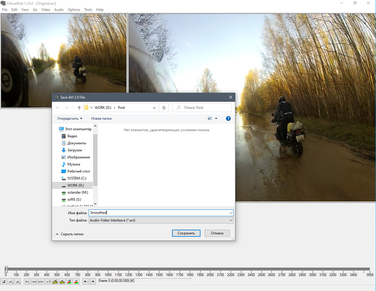Select the Музыка folder in sidebar
The height and width of the screenshot is (291, 376).
tap(74, 164)
